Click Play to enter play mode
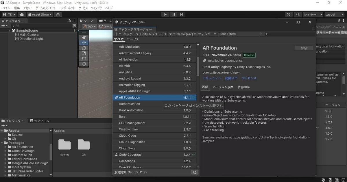347x182 pixels. pyautogui.click(x=165, y=14)
